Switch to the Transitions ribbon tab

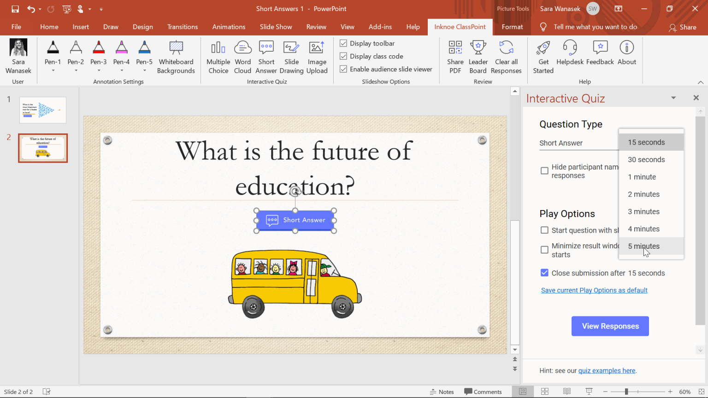point(183,27)
